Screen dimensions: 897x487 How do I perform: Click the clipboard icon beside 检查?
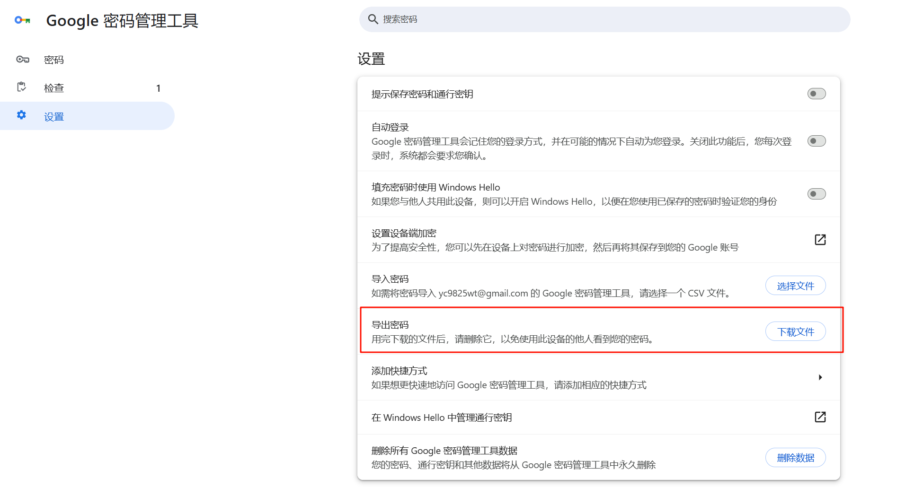(22, 87)
